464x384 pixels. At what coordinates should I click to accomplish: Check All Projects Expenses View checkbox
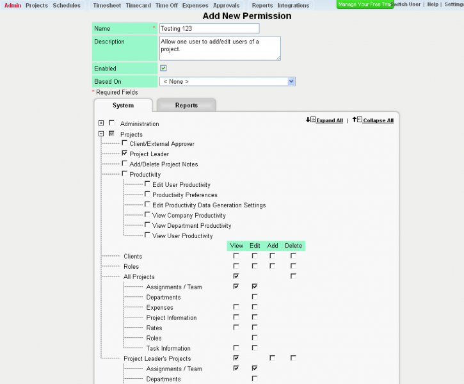(236, 307)
